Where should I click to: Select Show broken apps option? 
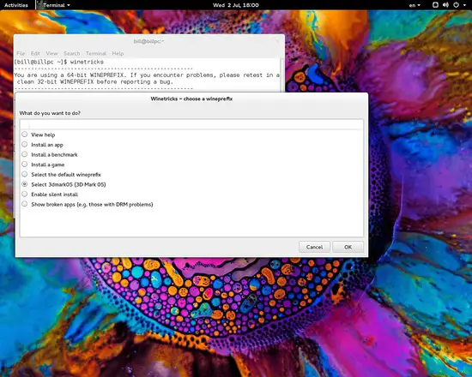pos(25,204)
